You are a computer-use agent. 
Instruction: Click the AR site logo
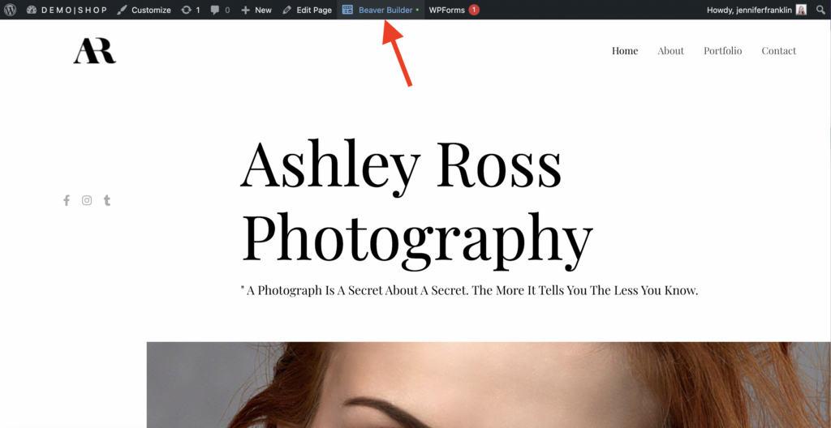(x=94, y=51)
